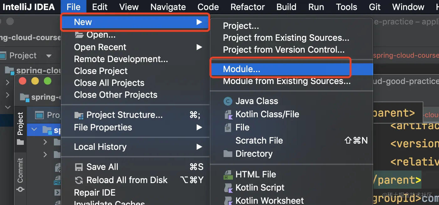
Task: Click the HTML File icon
Action: 228,175
